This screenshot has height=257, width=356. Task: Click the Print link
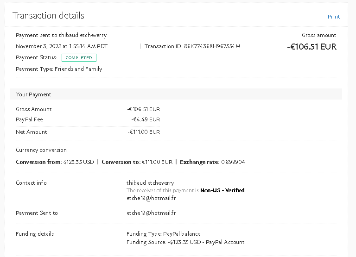[333, 17]
